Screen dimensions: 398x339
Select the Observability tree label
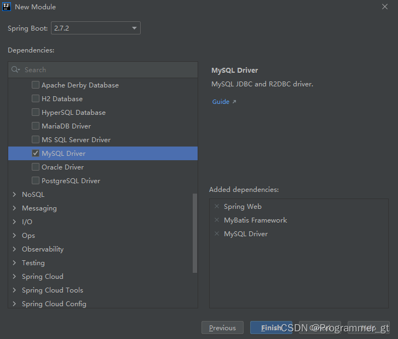pyautogui.click(x=43, y=249)
